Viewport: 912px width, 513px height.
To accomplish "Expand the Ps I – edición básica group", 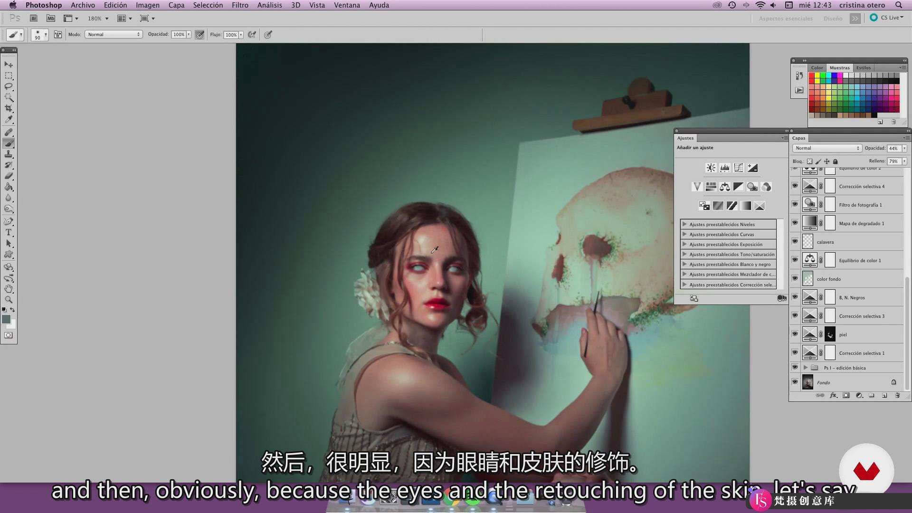I will pyautogui.click(x=806, y=368).
